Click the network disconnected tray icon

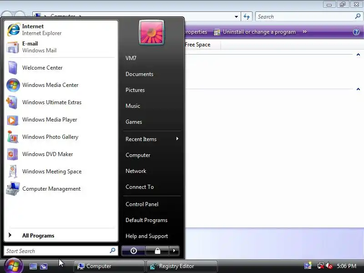coord(321,266)
